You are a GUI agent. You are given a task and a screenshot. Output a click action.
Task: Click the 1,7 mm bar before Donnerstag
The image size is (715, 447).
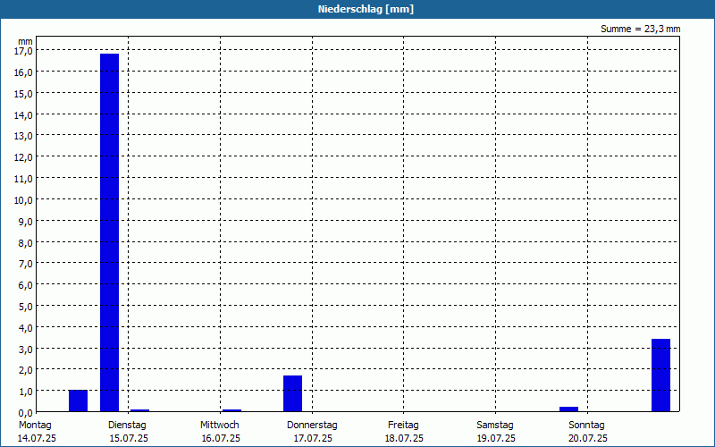[x=292, y=393]
